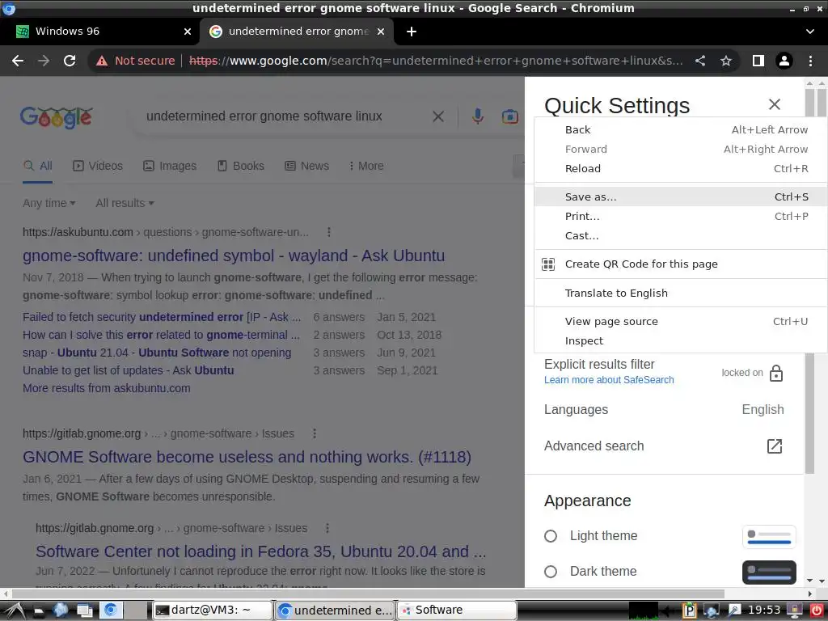Image resolution: width=828 pixels, height=621 pixels.
Task: Open GNOME Software become useless result
Action: [247, 458]
